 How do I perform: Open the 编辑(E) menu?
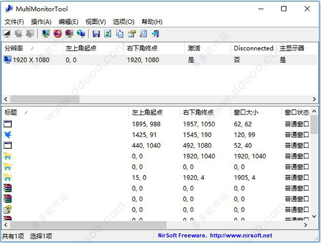tap(68, 22)
